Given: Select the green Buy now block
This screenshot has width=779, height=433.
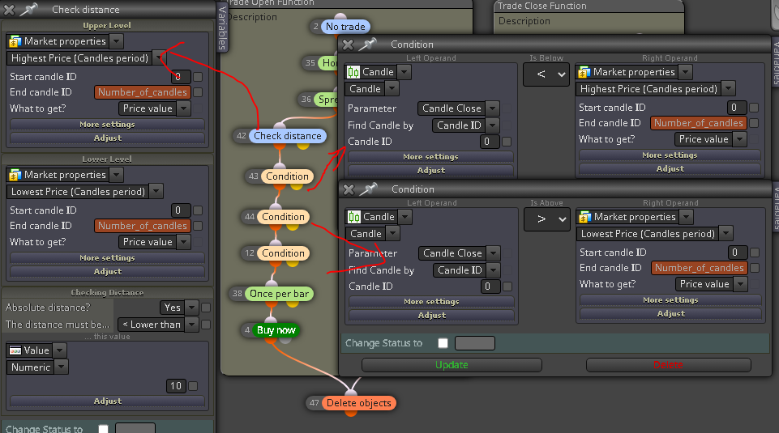Looking at the screenshot, I should 276,330.
